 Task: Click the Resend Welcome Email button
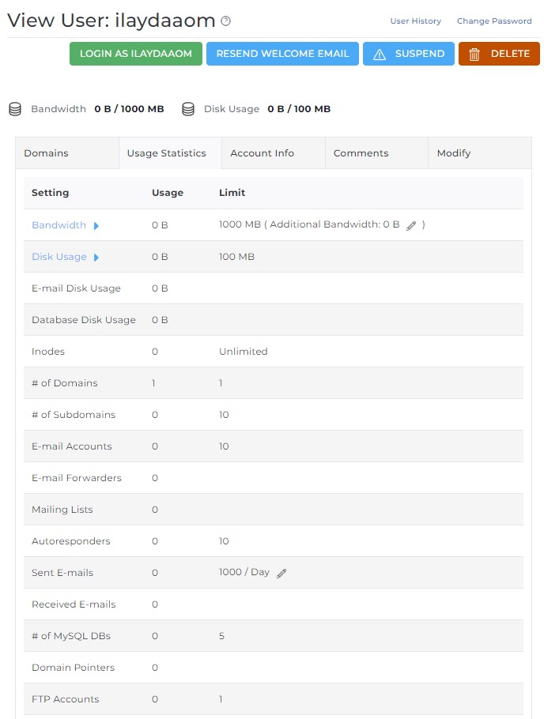click(282, 54)
